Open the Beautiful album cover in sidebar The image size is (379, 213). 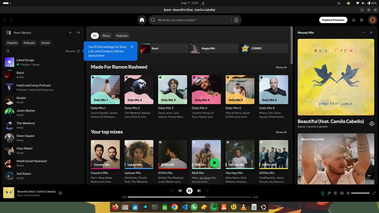[336, 77]
